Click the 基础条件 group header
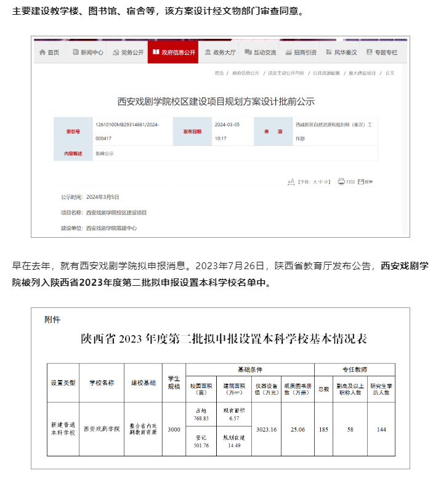 click(250, 370)
